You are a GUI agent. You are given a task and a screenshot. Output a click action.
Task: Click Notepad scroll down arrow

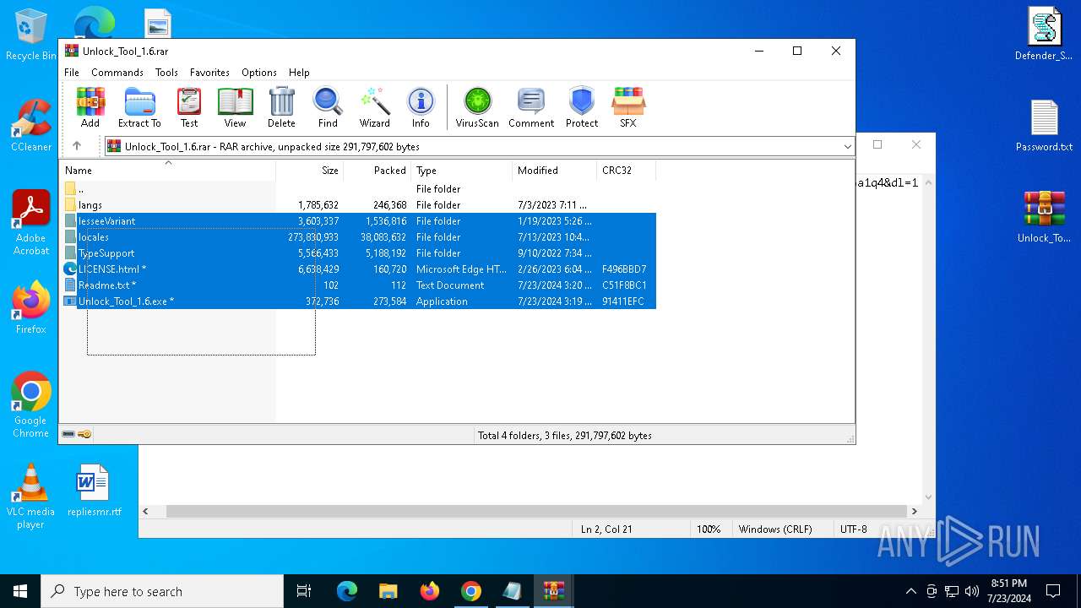pos(928,497)
